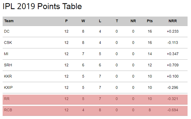Click the NR column header
191x119 pixels.
[x=133, y=21]
